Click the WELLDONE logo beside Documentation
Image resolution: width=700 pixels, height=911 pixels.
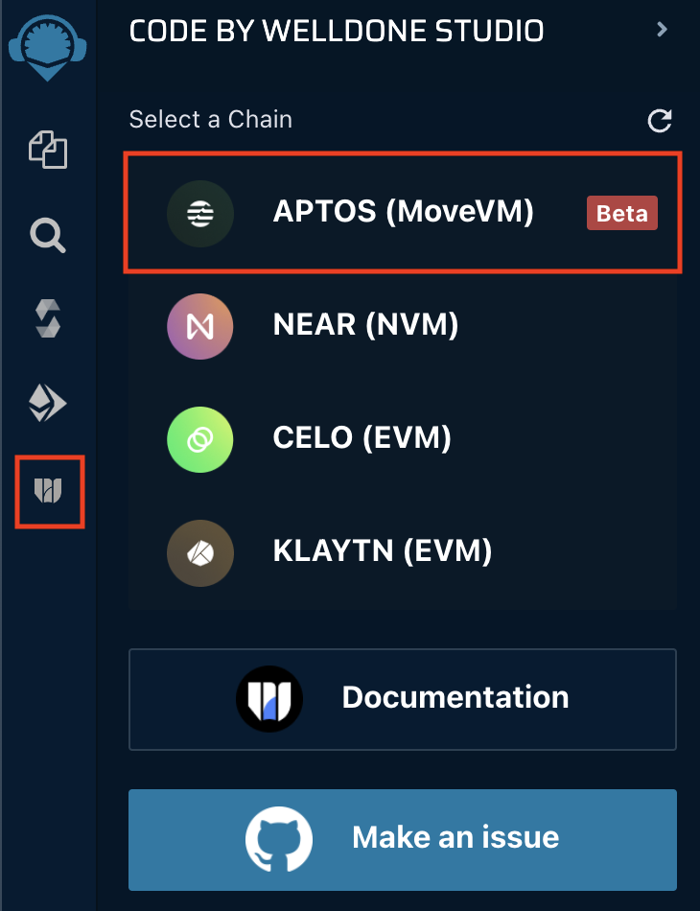click(269, 698)
